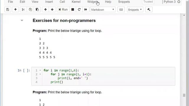Click the '5 5 5 5 5' triangle row
Viewport: 189px width, 106px height.
pyautogui.click(x=47, y=57)
